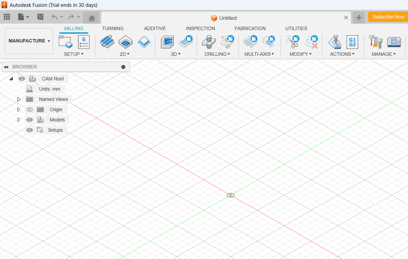
Task: Select the Units: mm entry
Action: 49,89
